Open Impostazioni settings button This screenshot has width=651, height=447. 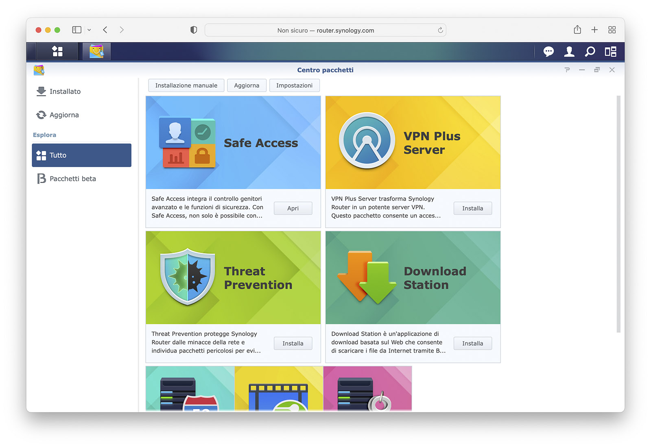pos(295,85)
